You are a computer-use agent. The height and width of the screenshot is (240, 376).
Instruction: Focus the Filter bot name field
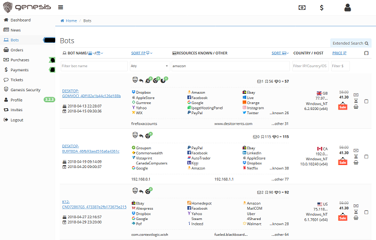coord(94,66)
